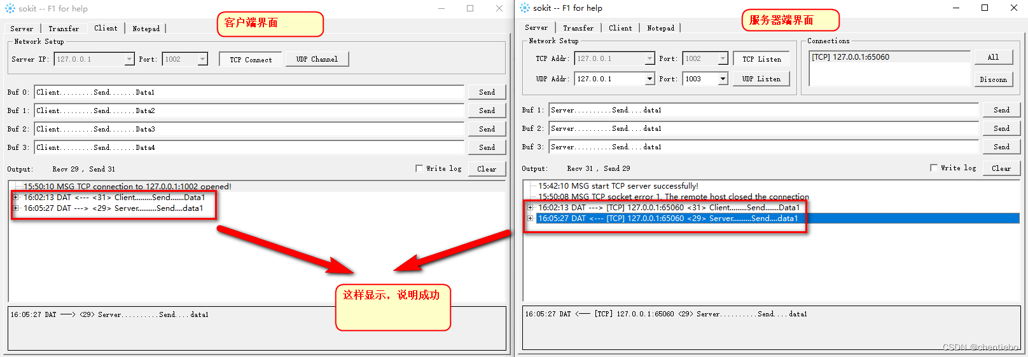Select the 16:05:27 Server Send data1 client log row
1028x357 pixels.
click(113, 208)
